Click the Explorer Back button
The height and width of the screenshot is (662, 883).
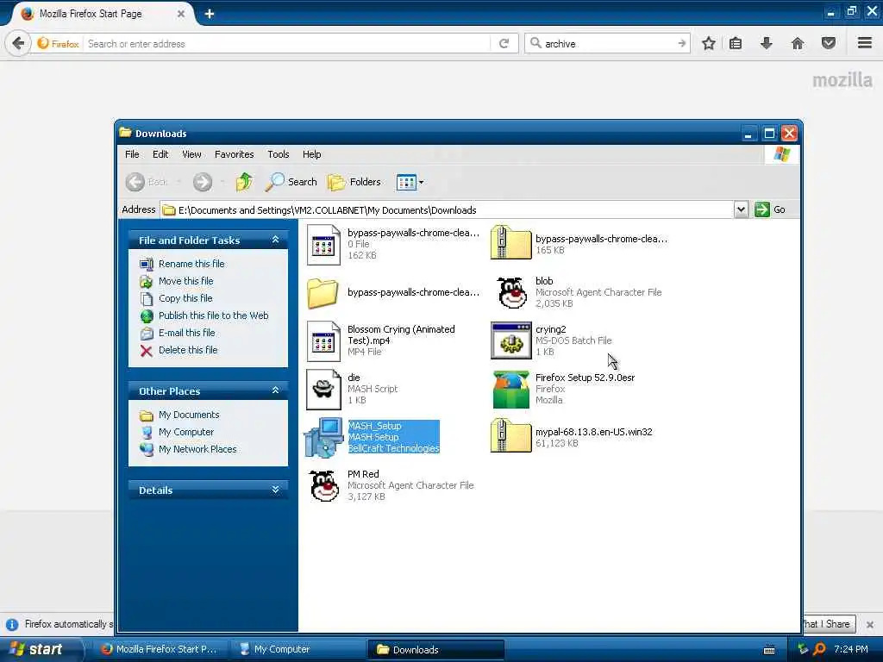click(147, 182)
